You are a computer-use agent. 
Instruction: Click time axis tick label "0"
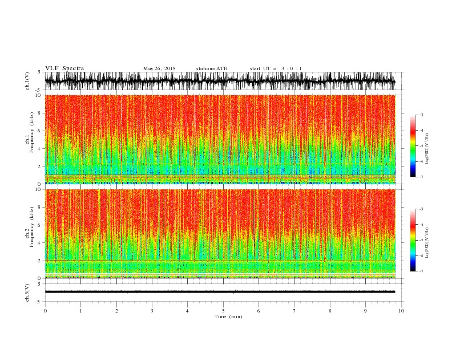pyautogui.click(x=45, y=311)
